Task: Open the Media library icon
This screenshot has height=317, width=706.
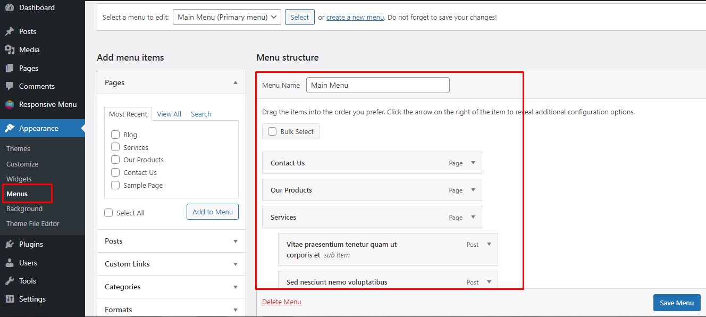Action: click(x=10, y=49)
